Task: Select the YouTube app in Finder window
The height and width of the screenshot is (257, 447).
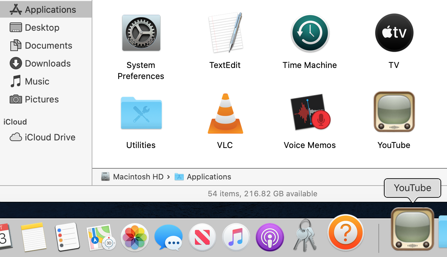Action: point(394,112)
